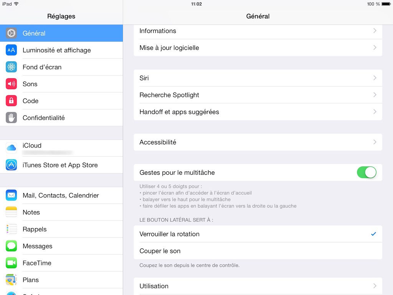Open Recherche Spotlight settings

[258, 95]
